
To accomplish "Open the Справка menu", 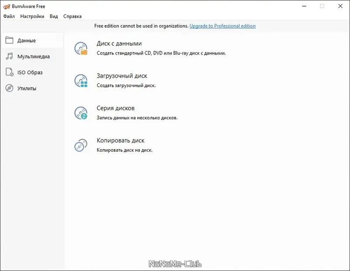I will point(72,16).
